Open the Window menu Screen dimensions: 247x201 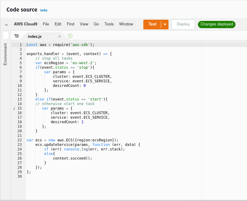pos(126,24)
